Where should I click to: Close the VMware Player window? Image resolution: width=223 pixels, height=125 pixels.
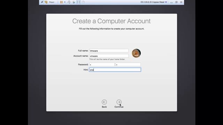[x=181, y=2]
